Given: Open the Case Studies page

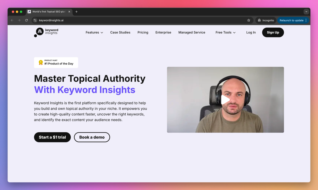Looking at the screenshot, I should [120, 32].
